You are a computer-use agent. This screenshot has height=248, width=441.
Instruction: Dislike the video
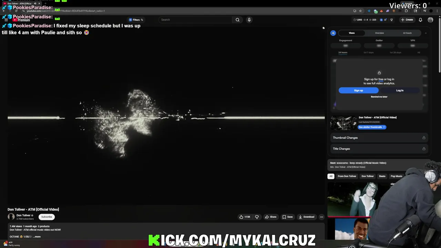point(257,217)
